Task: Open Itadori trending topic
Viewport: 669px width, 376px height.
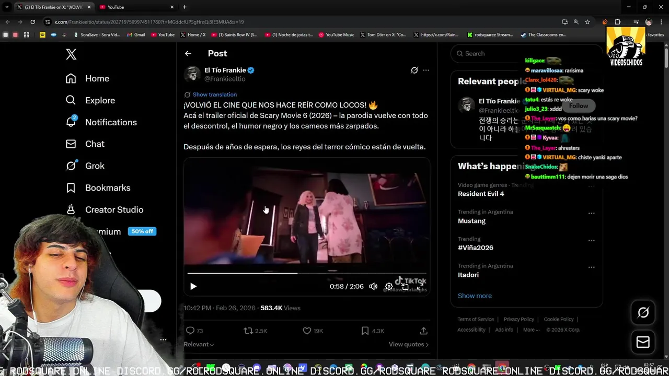Action: tap(468, 275)
